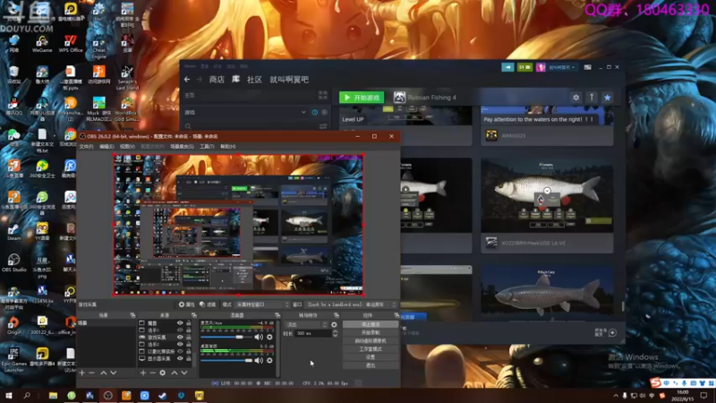Image resolution: width=716 pixels, height=403 pixels.
Task: Open the filter options in Steam library search
Action: pos(323,126)
